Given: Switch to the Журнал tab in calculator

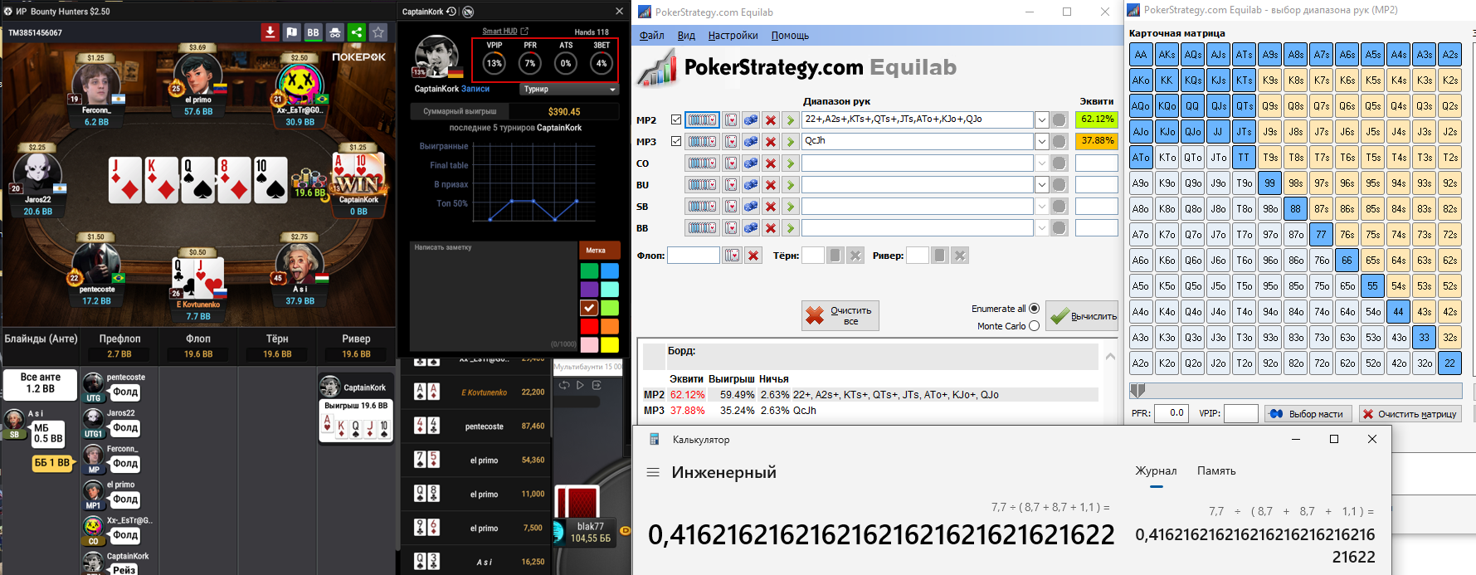Looking at the screenshot, I should (x=1156, y=471).
